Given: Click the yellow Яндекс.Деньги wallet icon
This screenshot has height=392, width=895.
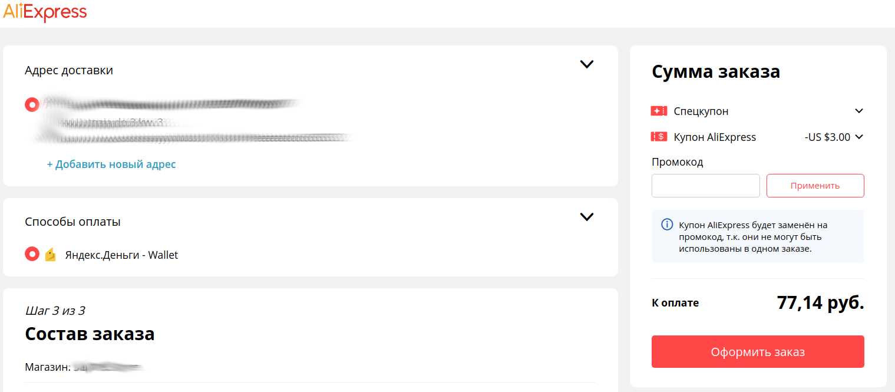Looking at the screenshot, I should 51,255.
